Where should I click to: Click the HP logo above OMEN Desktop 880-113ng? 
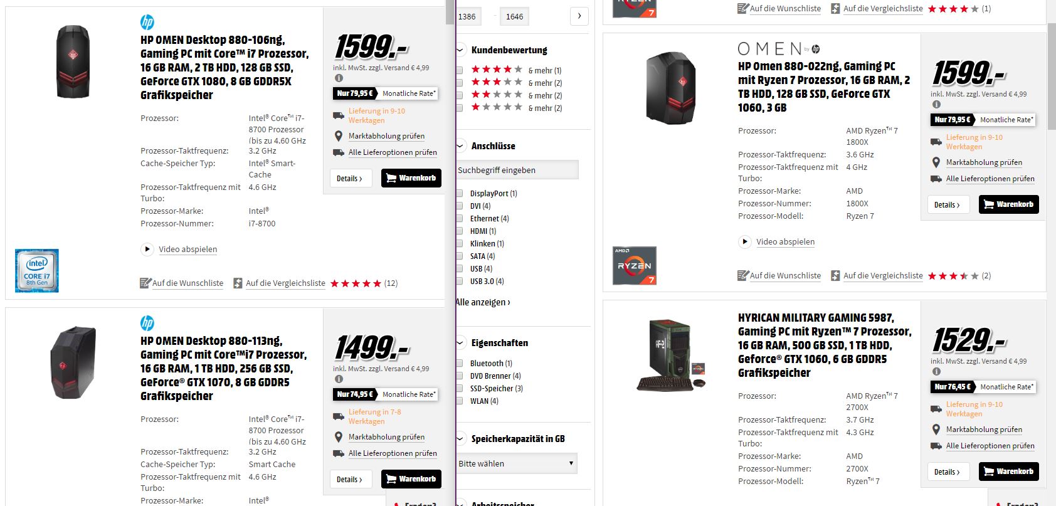147,323
